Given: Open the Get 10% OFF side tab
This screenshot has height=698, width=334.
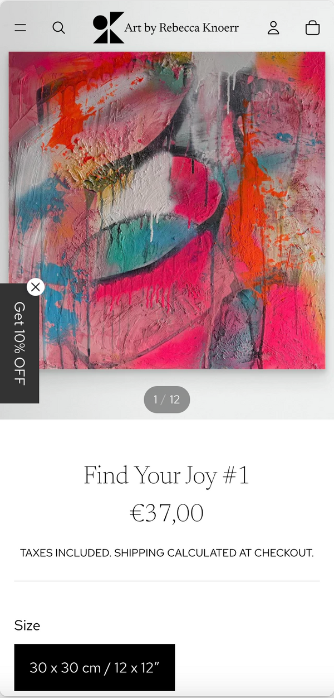Looking at the screenshot, I should pos(19,343).
